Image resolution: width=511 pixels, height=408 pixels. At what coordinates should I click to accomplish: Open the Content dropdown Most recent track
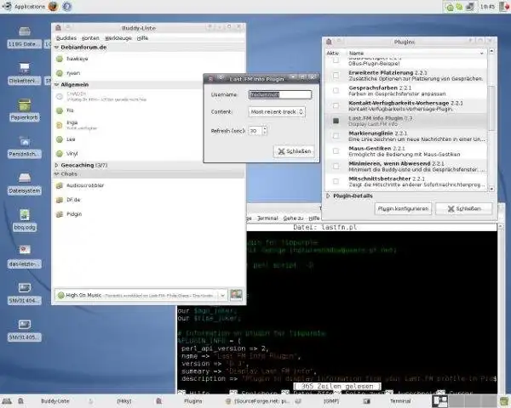click(277, 112)
